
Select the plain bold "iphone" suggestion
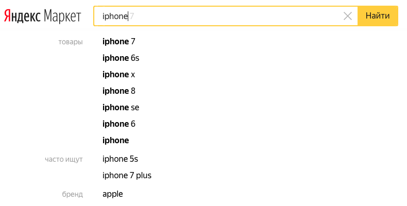116,140
